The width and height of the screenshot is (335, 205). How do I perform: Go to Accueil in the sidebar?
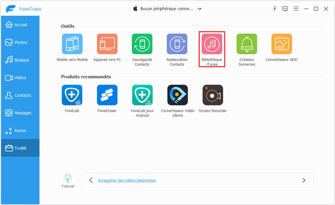coord(20,25)
